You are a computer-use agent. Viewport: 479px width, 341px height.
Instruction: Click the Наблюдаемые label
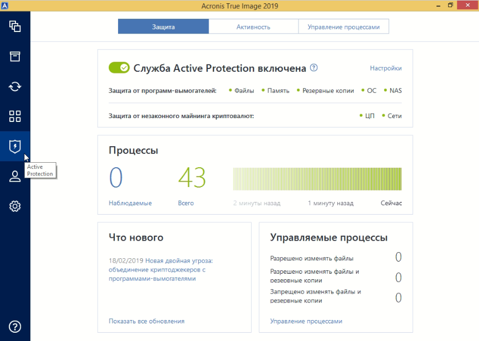pyautogui.click(x=130, y=203)
